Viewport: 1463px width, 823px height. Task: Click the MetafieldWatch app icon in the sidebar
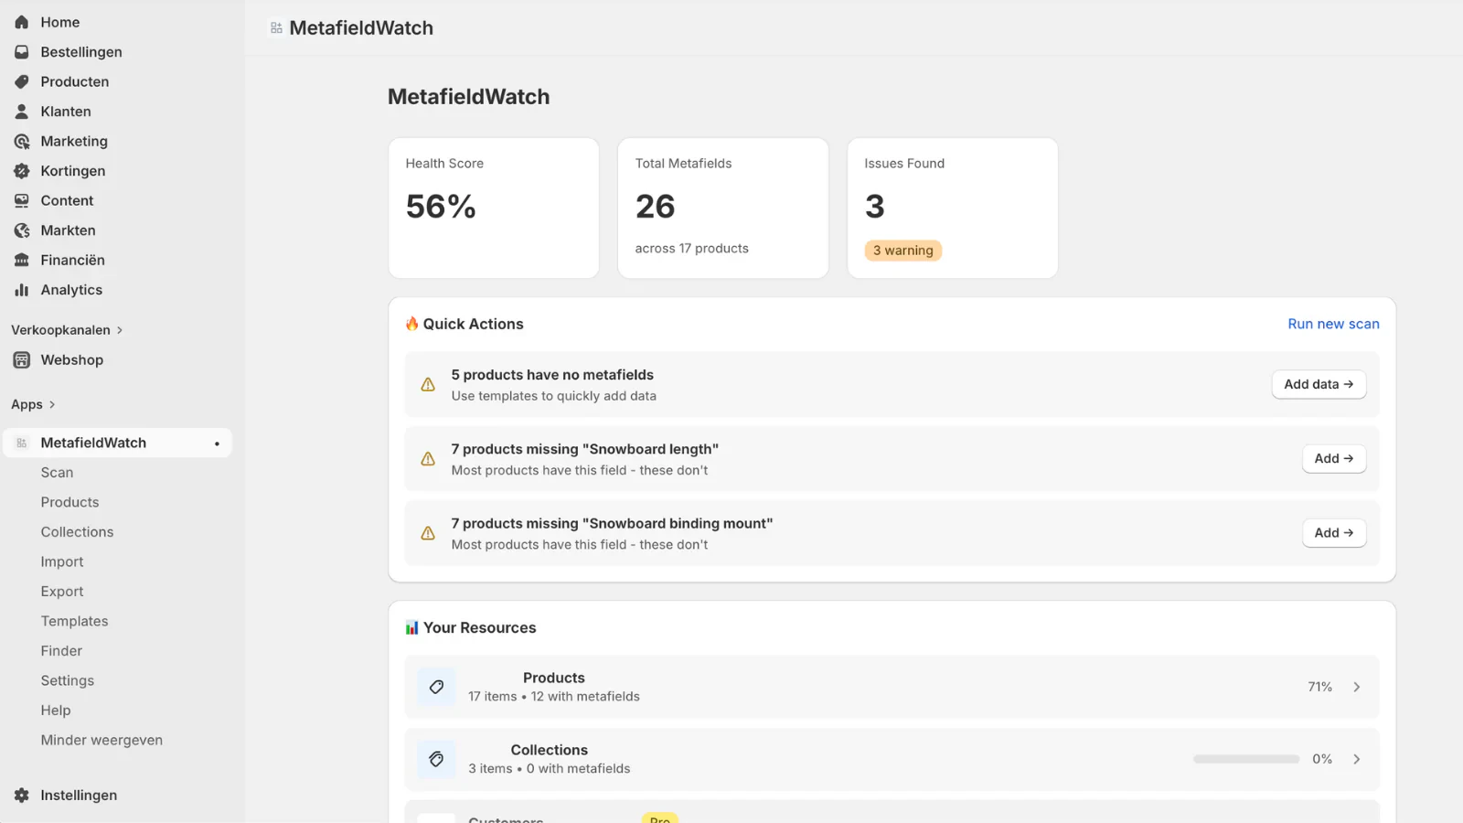22,443
